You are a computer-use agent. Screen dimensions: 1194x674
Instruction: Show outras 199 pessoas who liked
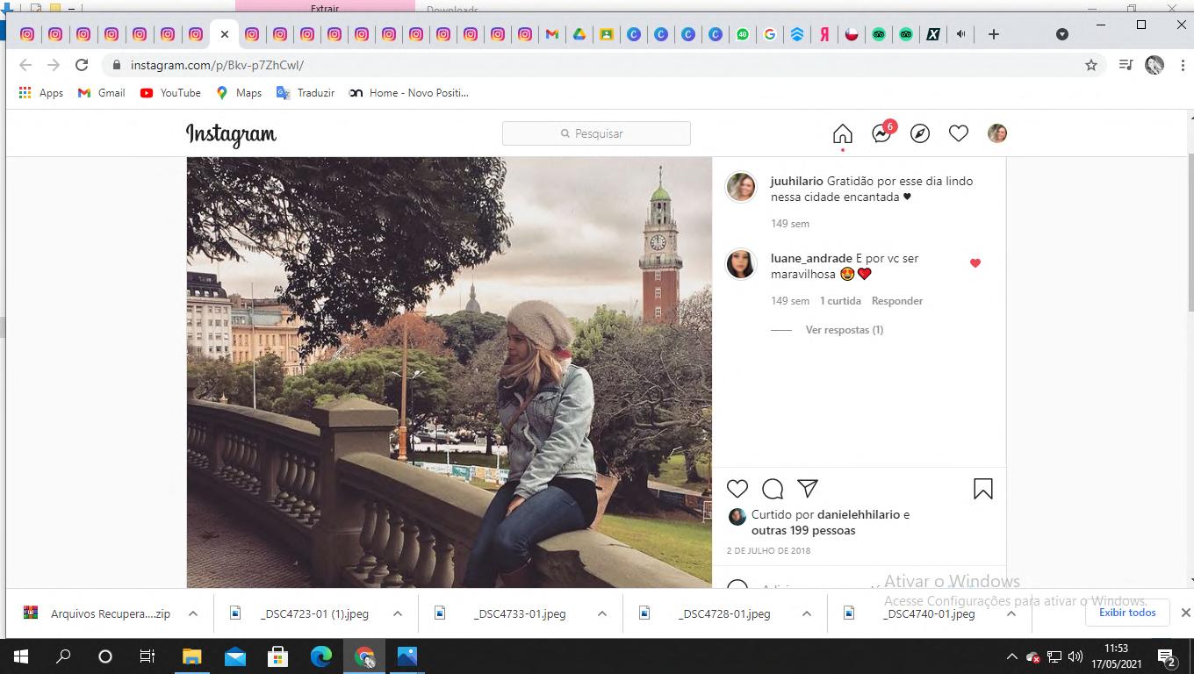(803, 530)
